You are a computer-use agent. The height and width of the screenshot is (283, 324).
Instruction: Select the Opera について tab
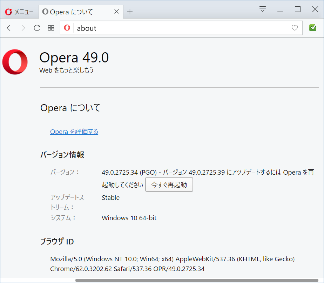click(x=81, y=12)
